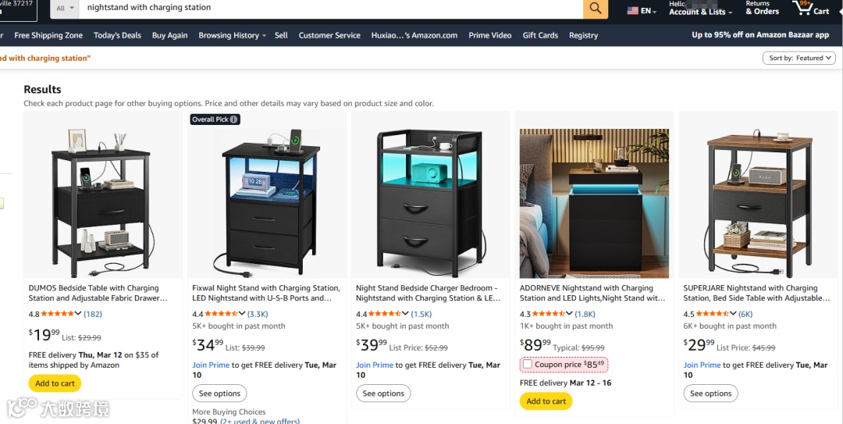Open the ADORNEVE nightstand product image

pos(594,203)
